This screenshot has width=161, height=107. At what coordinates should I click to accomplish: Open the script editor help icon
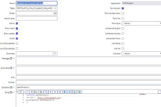point(65,92)
